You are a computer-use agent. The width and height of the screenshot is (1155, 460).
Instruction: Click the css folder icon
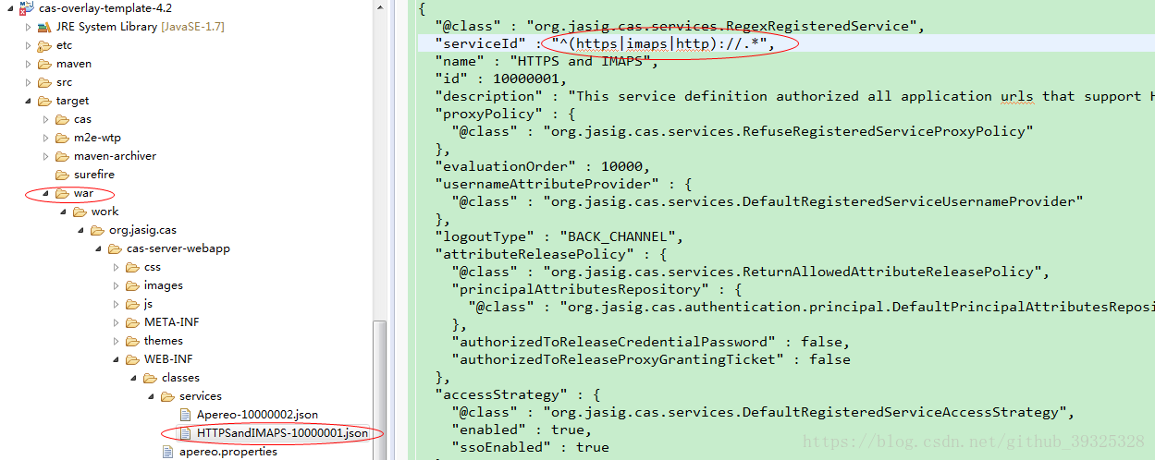pos(133,267)
